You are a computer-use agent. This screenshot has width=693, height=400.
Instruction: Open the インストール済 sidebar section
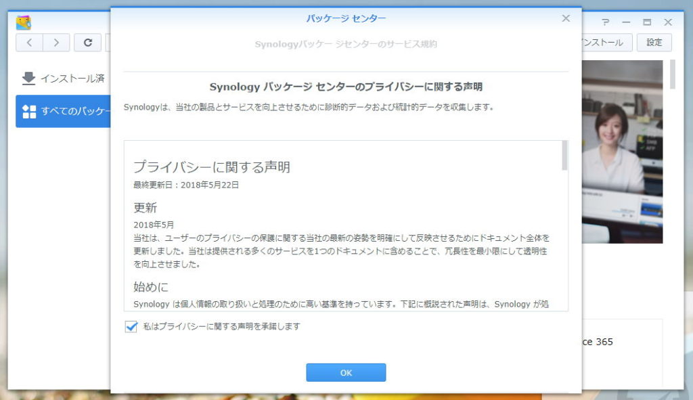[x=63, y=79]
